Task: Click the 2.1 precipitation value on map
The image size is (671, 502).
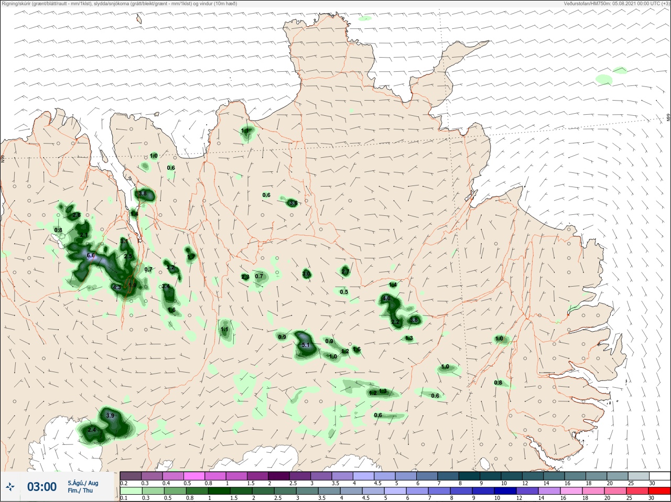Action: (x=84, y=235)
